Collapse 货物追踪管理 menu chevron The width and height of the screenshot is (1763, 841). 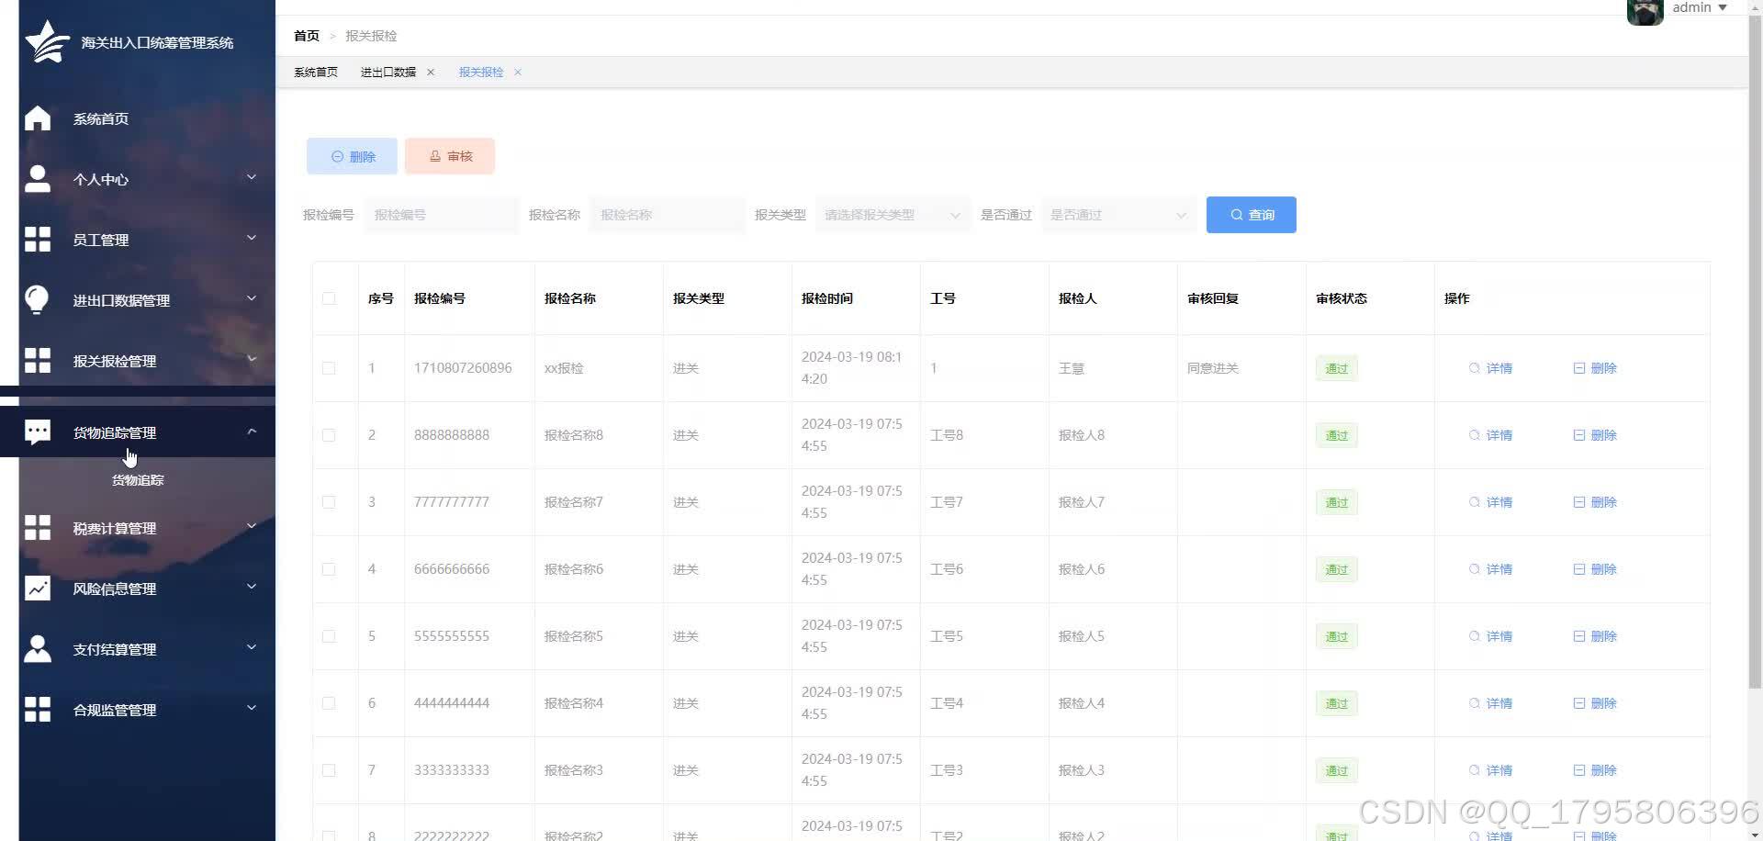pos(251,431)
